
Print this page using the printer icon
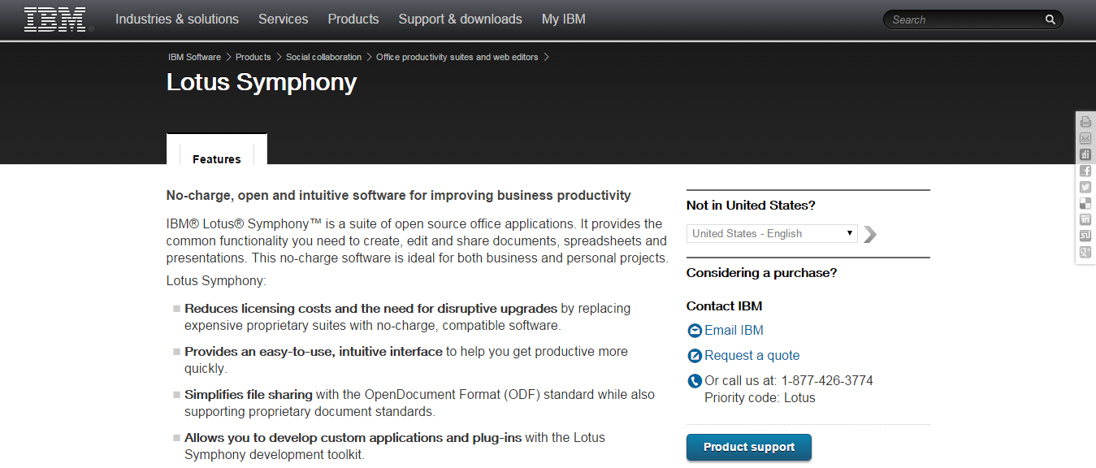pos(1085,121)
